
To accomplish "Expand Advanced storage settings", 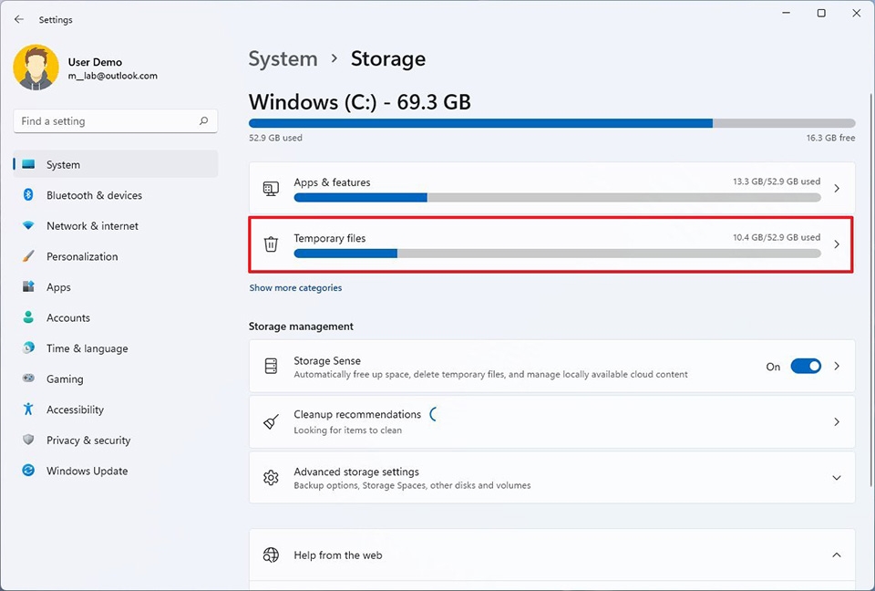I will point(837,477).
